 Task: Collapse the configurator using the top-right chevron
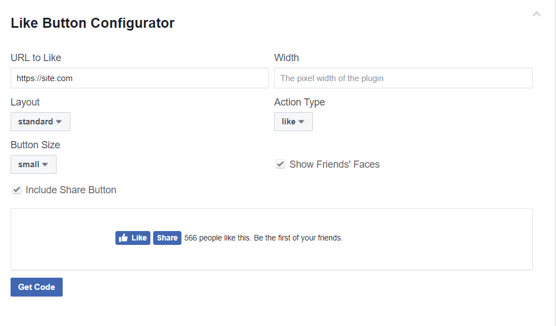click(x=537, y=14)
